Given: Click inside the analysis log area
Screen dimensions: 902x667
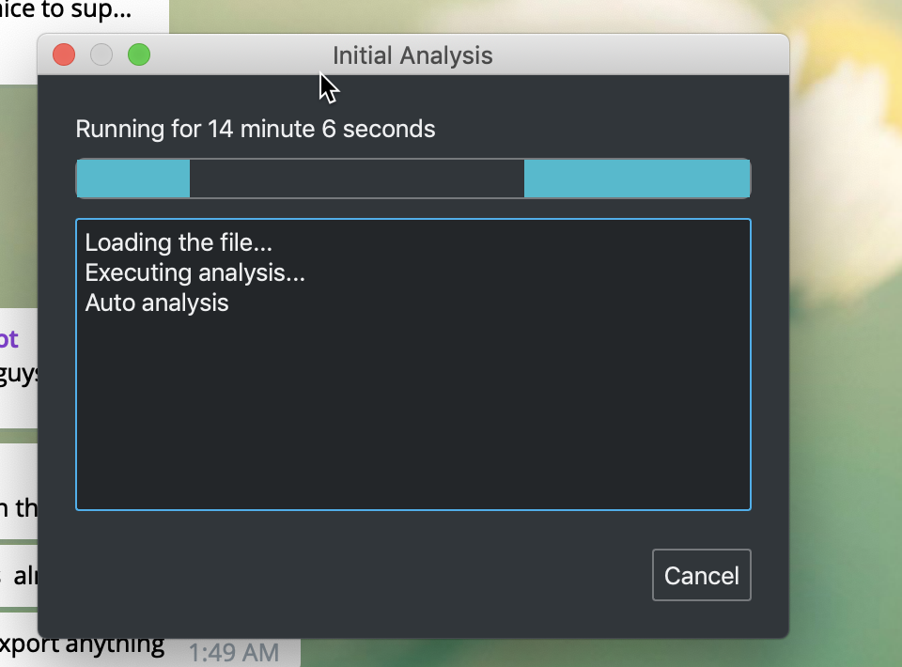Looking at the screenshot, I should 413,404.
